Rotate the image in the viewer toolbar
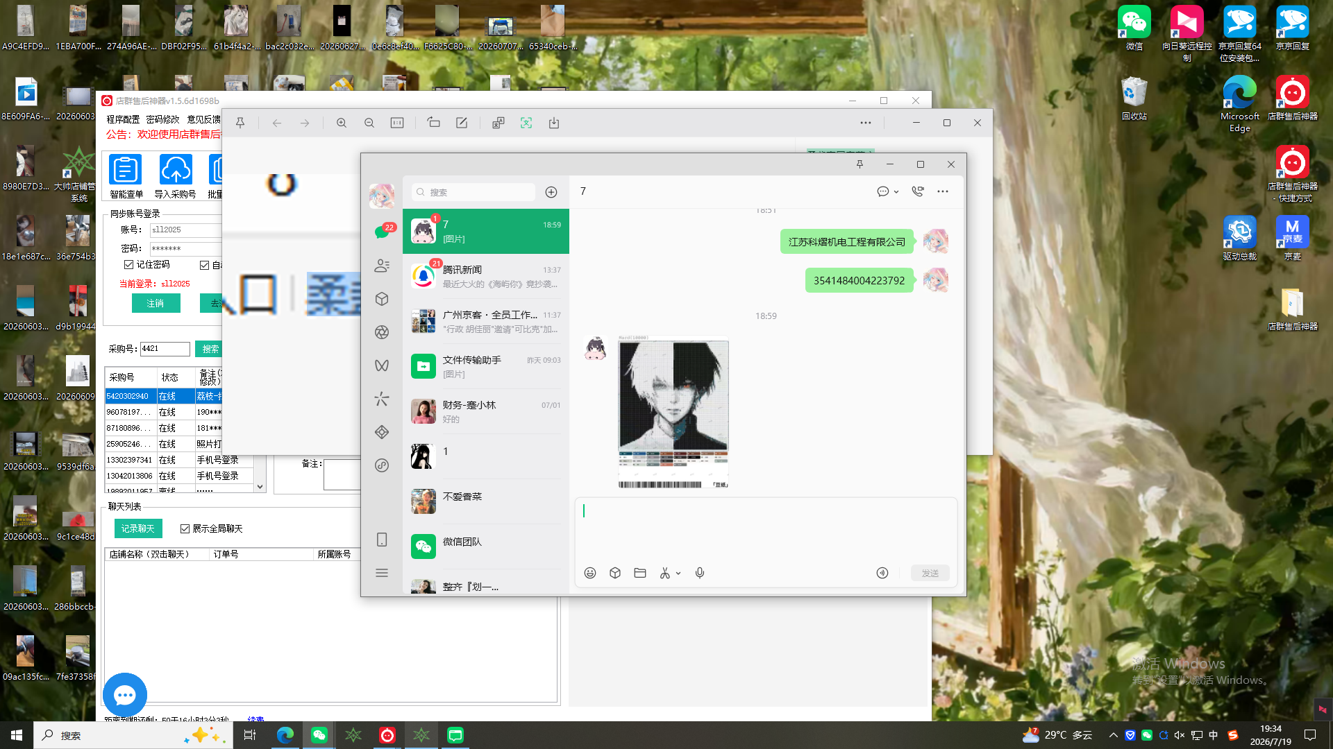 [434, 123]
